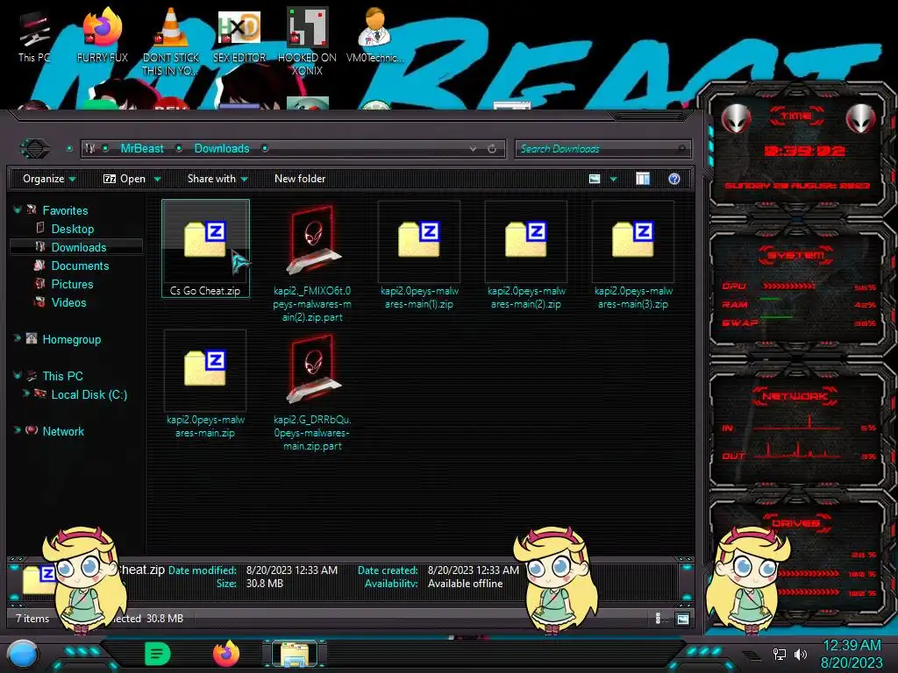This screenshot has width=898, height=673.
Task: Open the VM0Technic desktop icon
Action: (374, 35)
